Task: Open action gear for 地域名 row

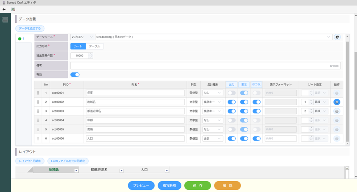Action: [337, 102]
